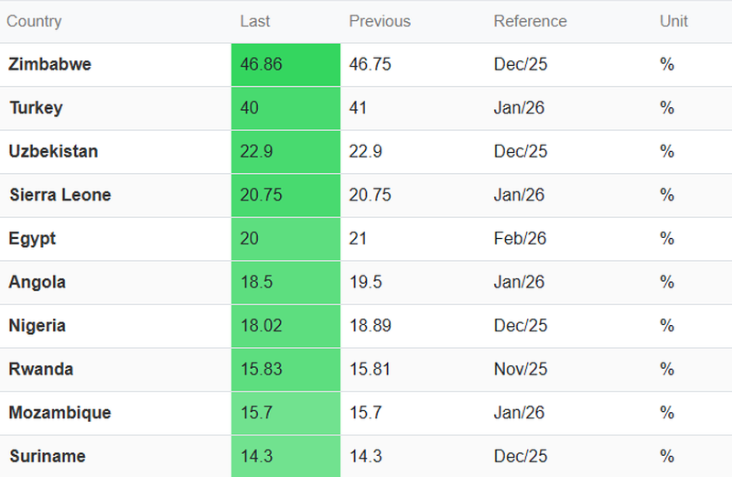Click Nigeria's previous value 18.89
Screen dimensions: 732x477
click(x=370, y=326)
